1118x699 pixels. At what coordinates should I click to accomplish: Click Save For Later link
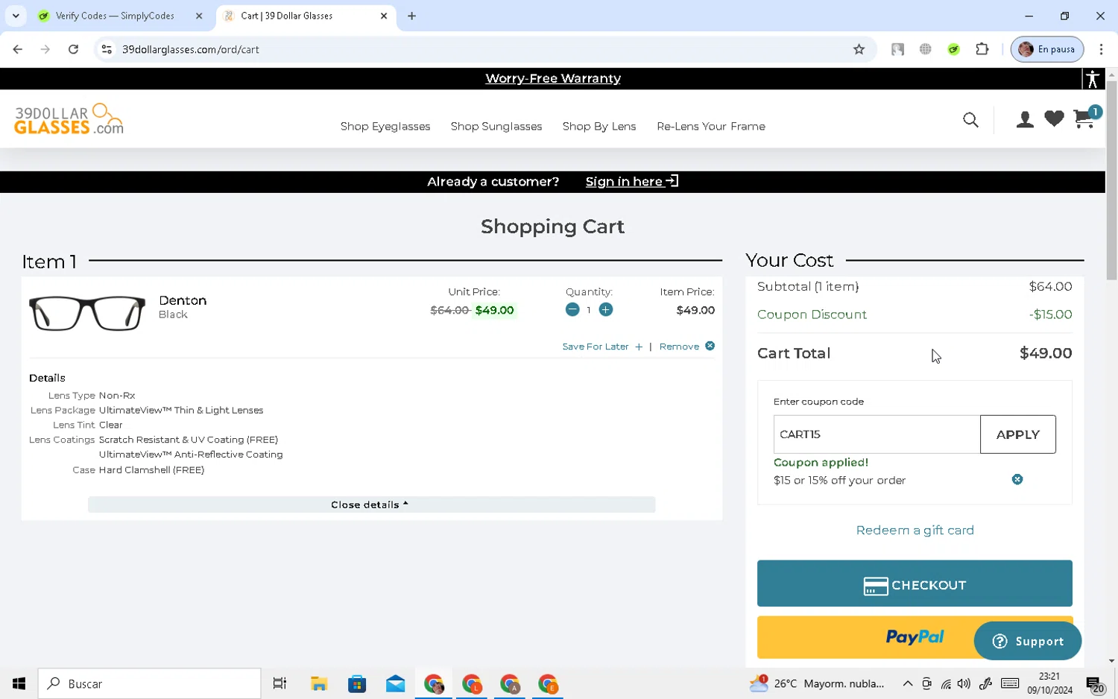602,347
